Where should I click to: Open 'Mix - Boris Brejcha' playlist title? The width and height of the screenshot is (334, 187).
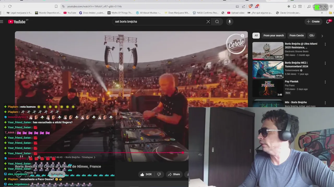point(296,102)
